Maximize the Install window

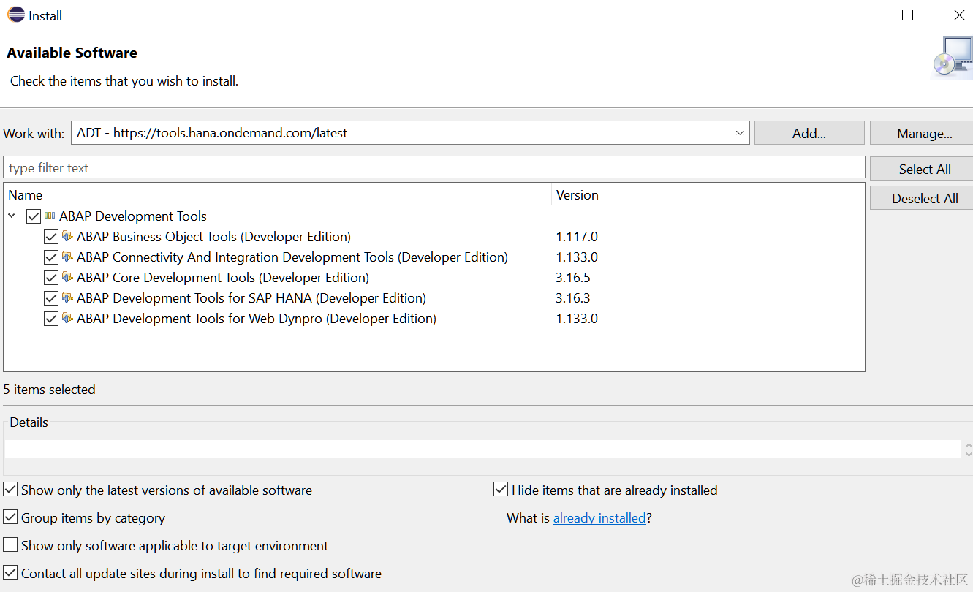(907, 15)
